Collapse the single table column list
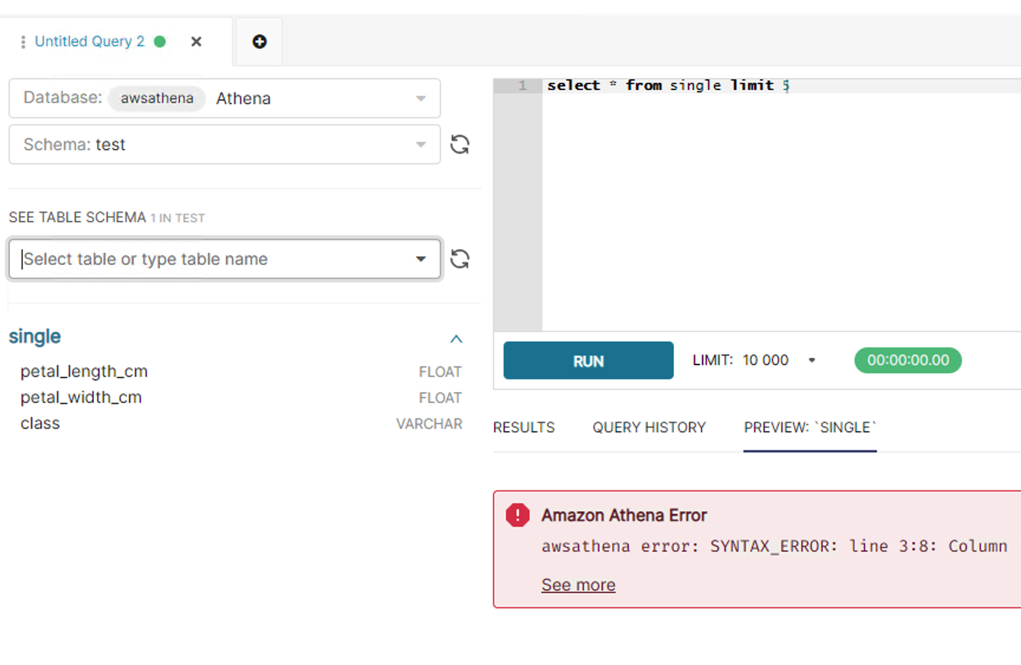 pos(456,338)
